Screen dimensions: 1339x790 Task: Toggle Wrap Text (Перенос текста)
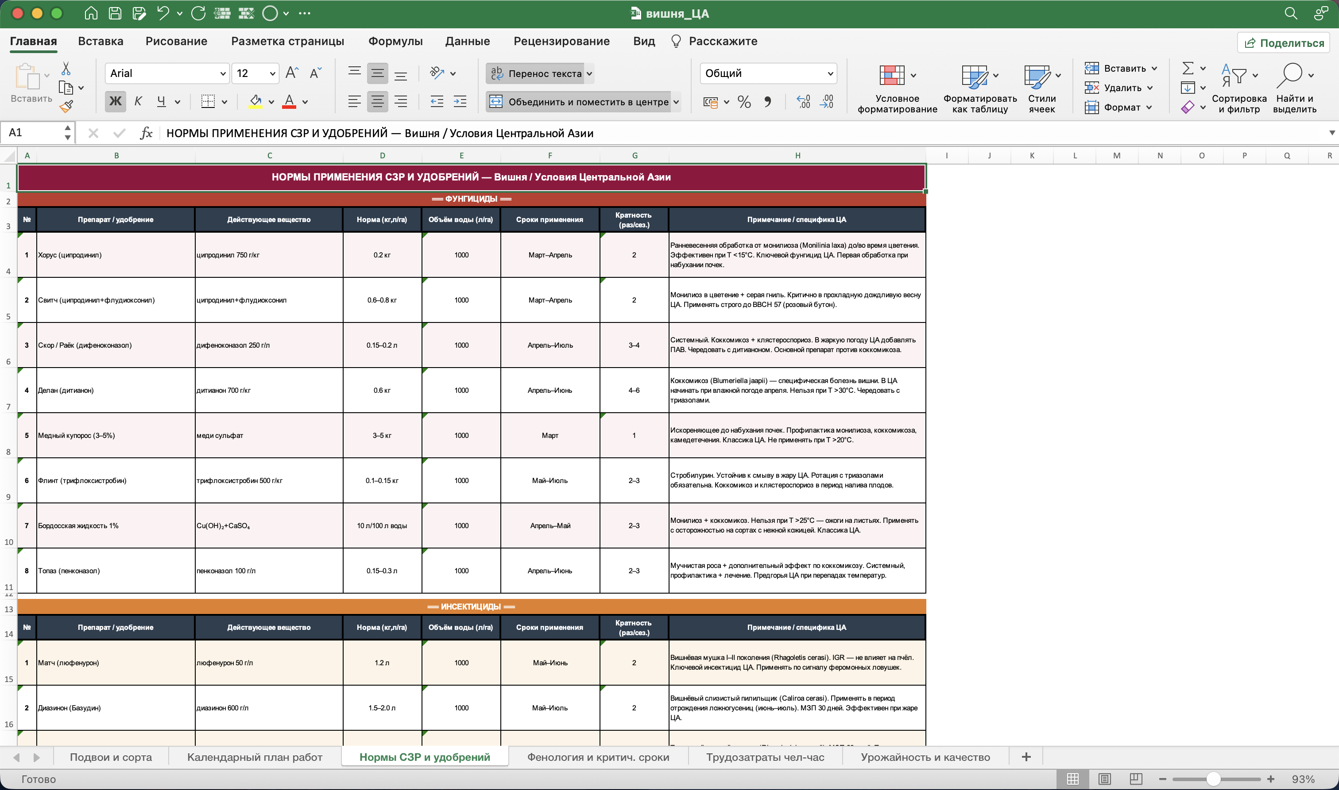tap(539, 73)
